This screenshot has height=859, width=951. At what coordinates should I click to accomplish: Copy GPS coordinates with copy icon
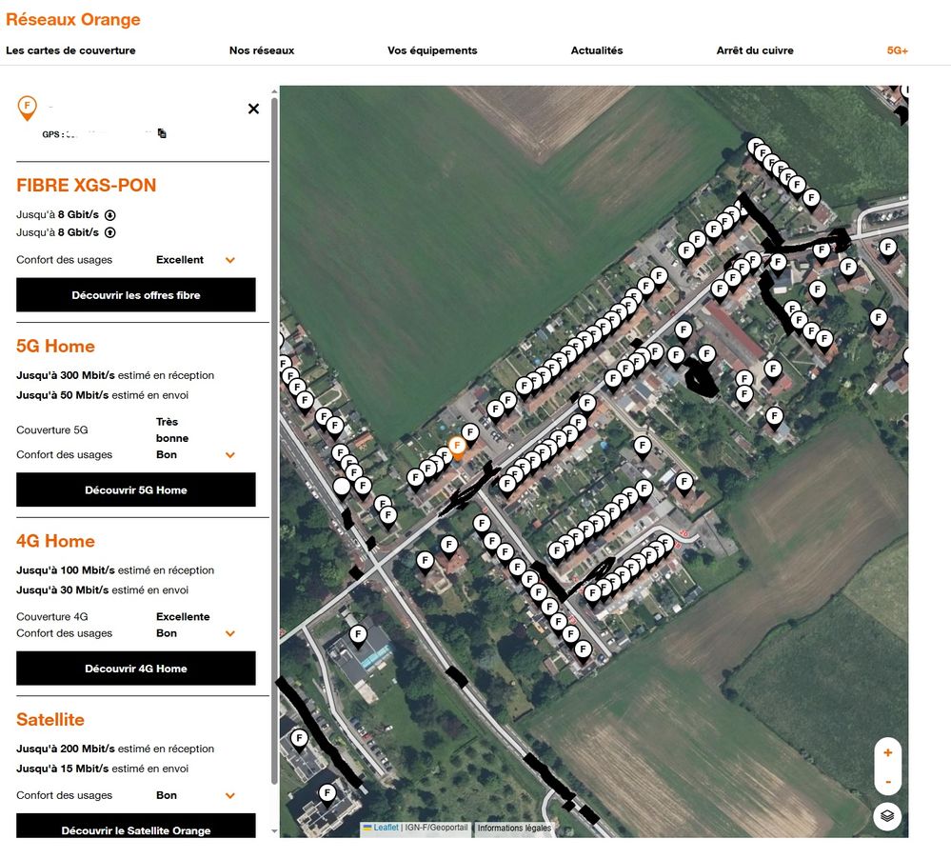163,134
